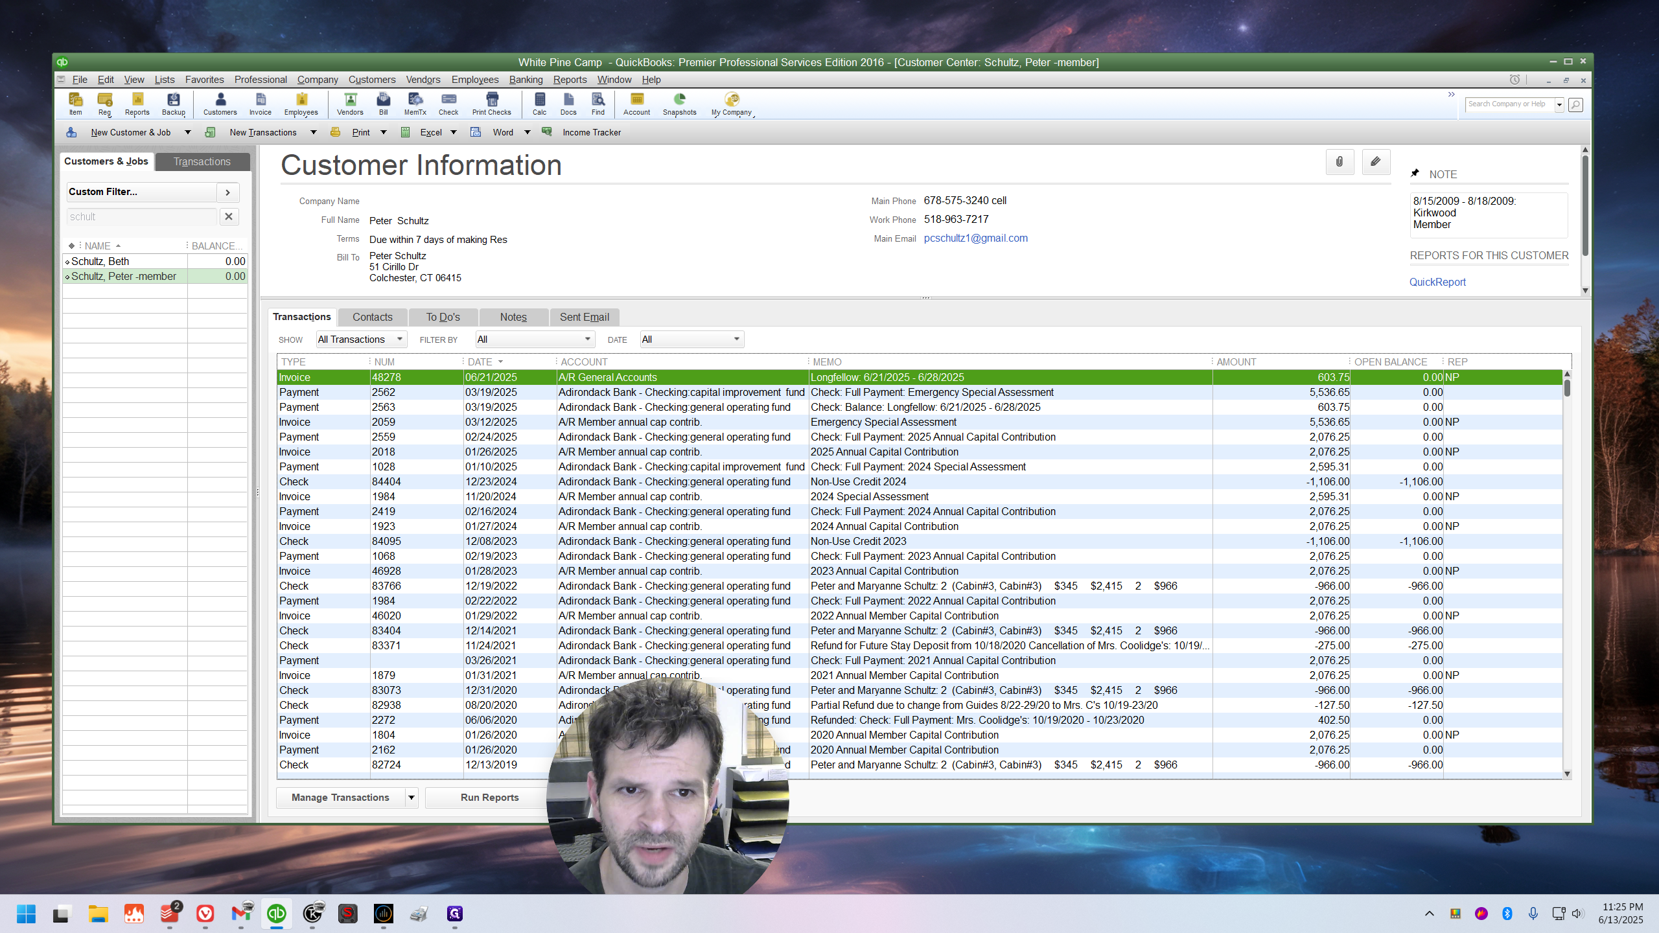The height and width of the screenshot is (933, 1659).
Task: Open Check writing toolbar icon
Action: (x=448, y=104)
